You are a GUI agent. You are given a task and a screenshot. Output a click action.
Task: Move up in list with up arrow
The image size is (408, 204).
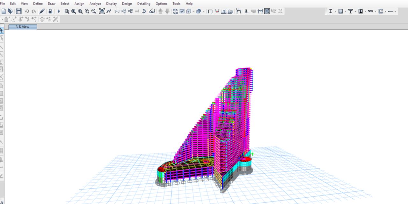click(x=160, y=11)
